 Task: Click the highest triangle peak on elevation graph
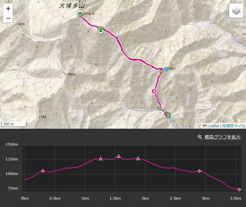[x=119, y=156]
